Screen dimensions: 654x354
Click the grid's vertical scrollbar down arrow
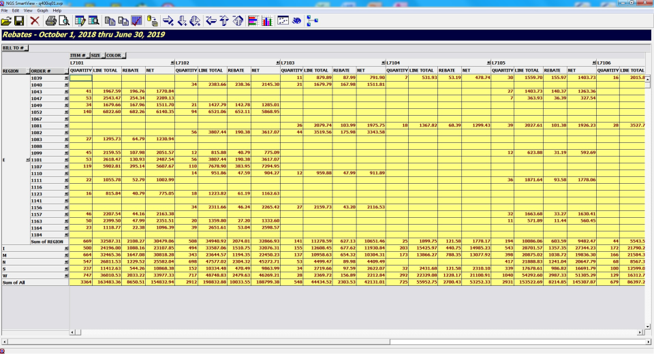(647, 327)
